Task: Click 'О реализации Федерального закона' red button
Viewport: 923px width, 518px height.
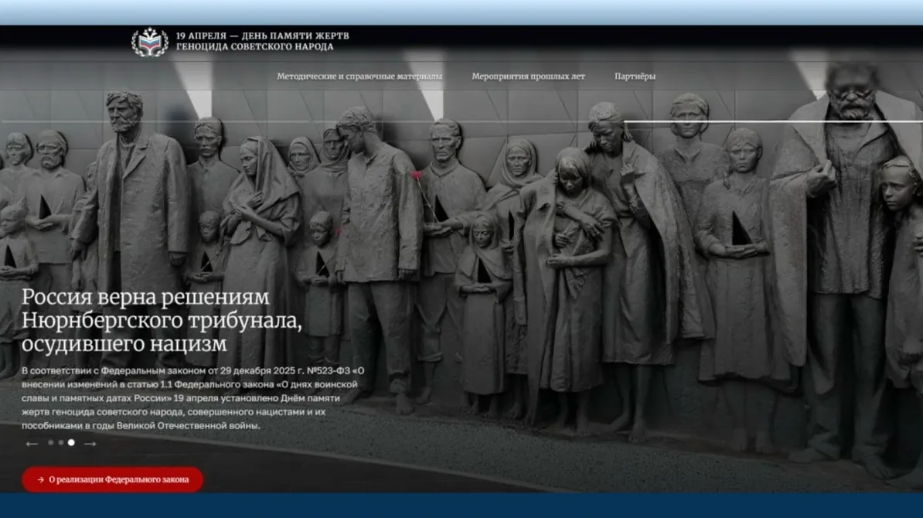Action: pos(112,479)
